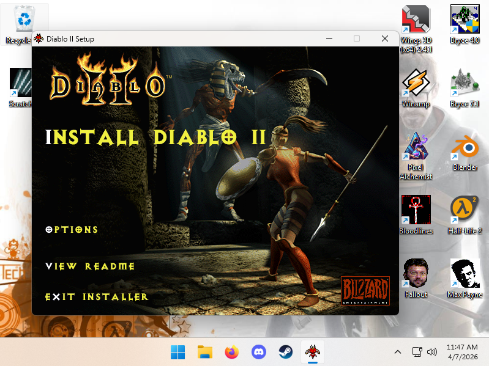Viewport: 489px width, 366px height.
Task: Select the Winamp desktop shortcut
Action: click(x=416, y=88)
